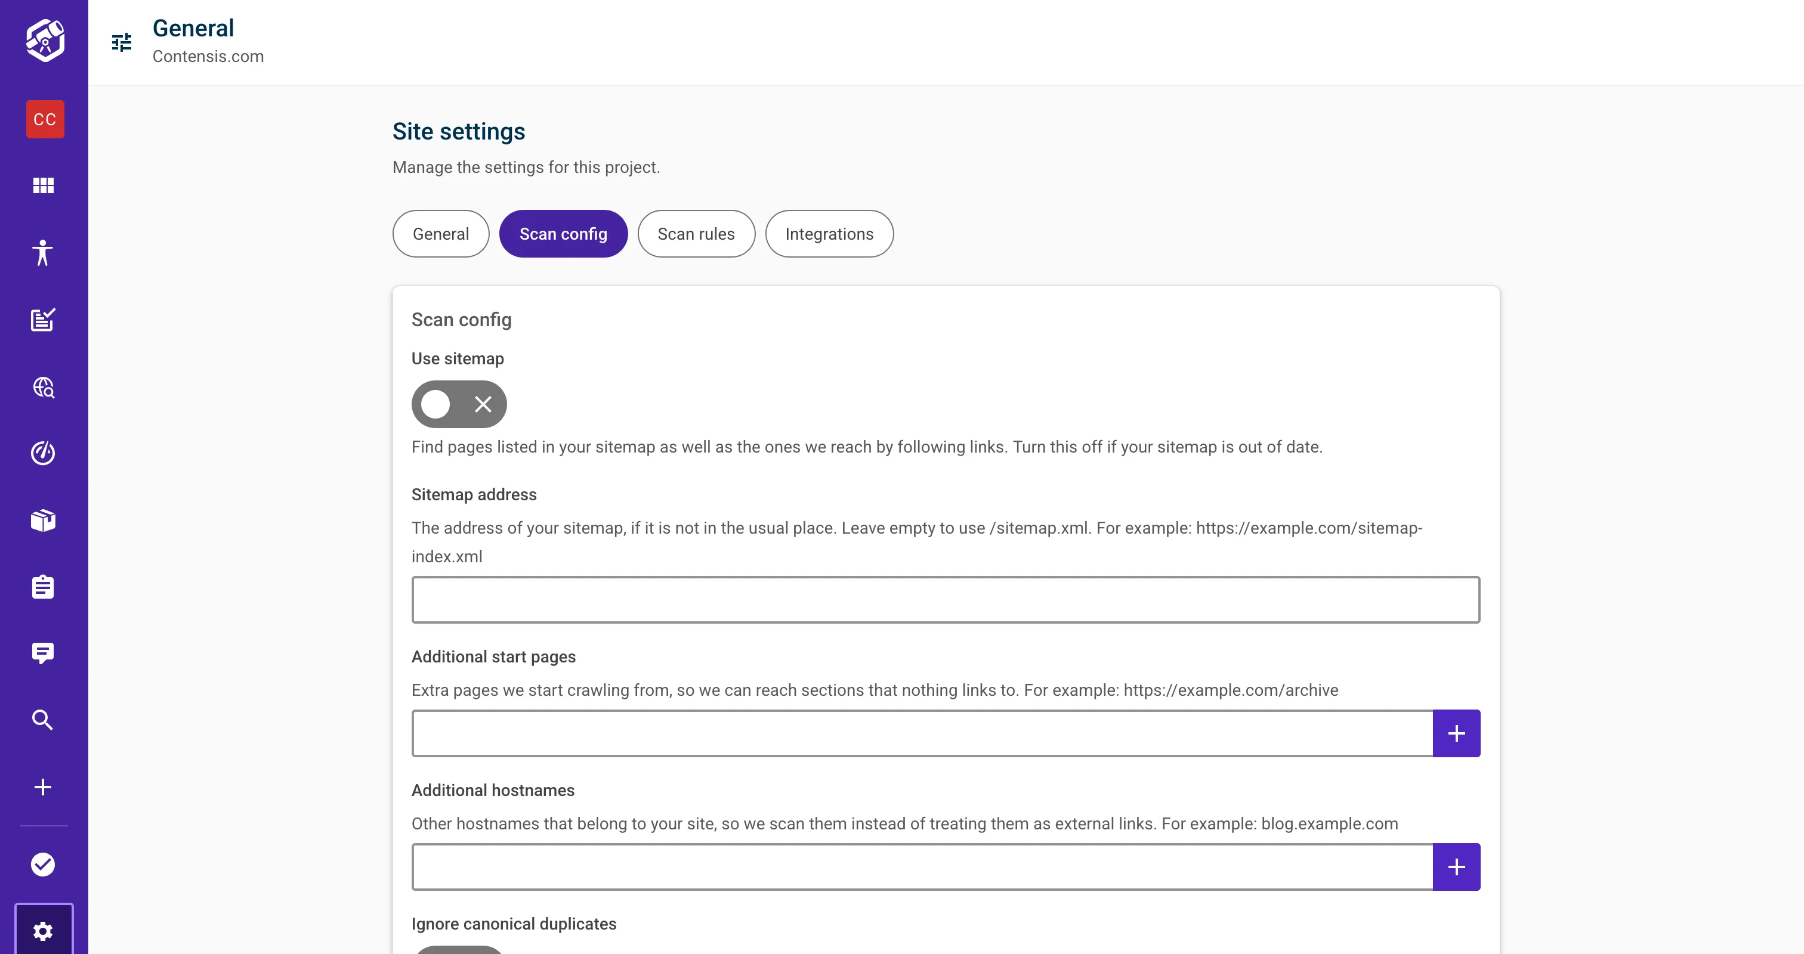Screen dimensions: 1804x954
Task: Add the additional hostname with plus button
Action: click(1457, 866)
